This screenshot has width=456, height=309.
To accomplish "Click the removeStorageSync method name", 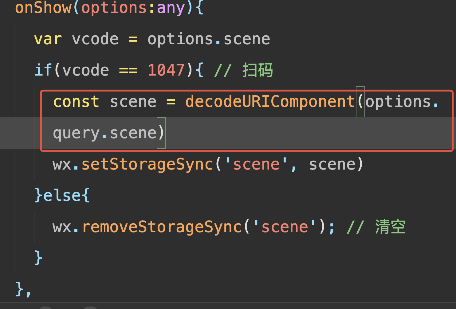I will pyautogui.click(x=162, y=227).
